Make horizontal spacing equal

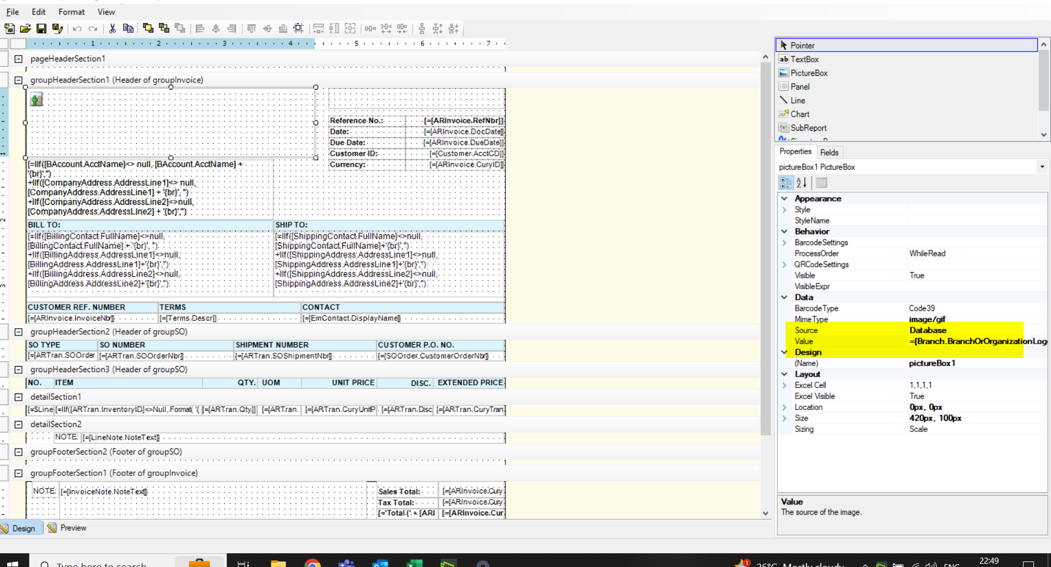click(x=370, y=29)
